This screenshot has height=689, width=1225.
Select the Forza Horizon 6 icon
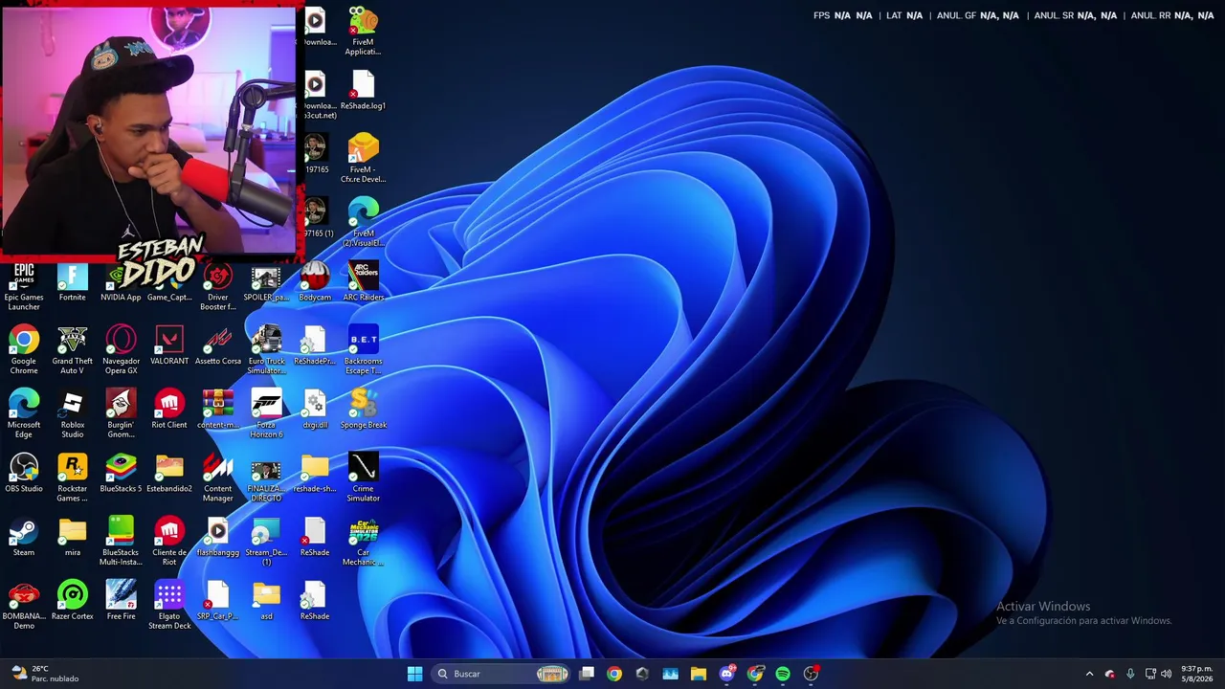click(266, 414)
